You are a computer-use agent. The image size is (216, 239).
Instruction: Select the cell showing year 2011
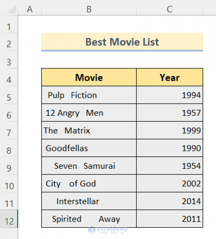pyautogui.click(x=169, y=219)
